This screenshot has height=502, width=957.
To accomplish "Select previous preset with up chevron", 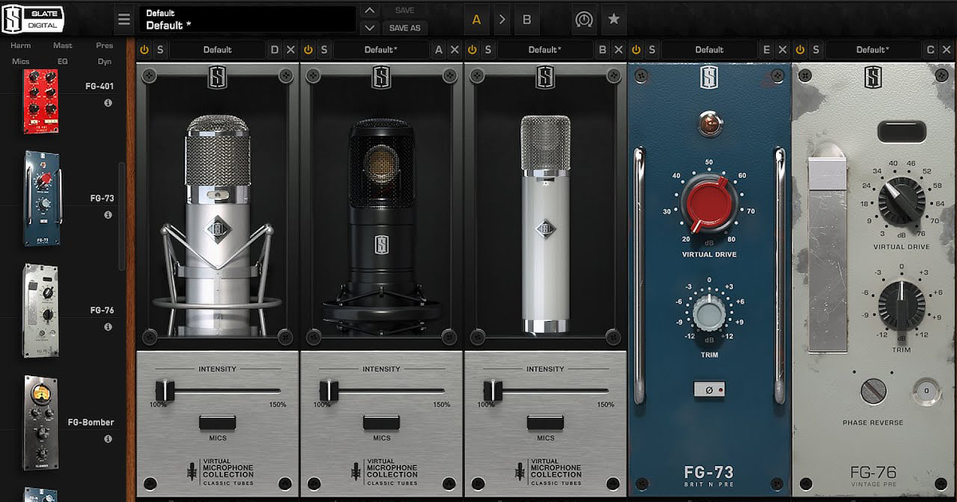I will 368,10.
